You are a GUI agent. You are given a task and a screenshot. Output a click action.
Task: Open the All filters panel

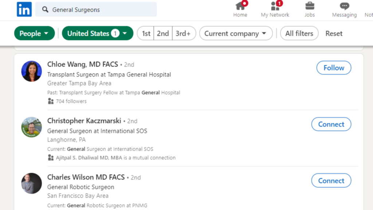[x=299, y=33]
